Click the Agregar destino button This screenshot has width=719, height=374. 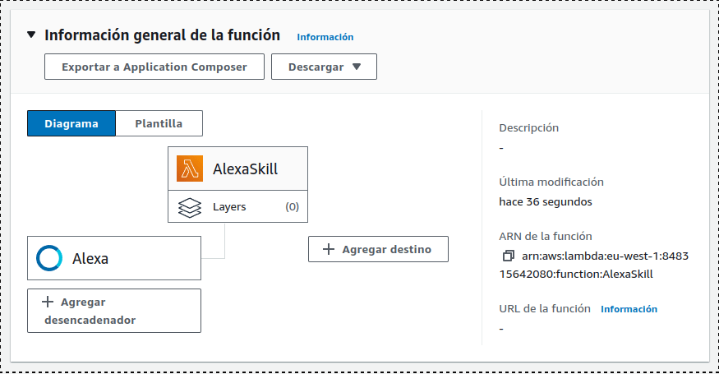[x=378, y=249]
